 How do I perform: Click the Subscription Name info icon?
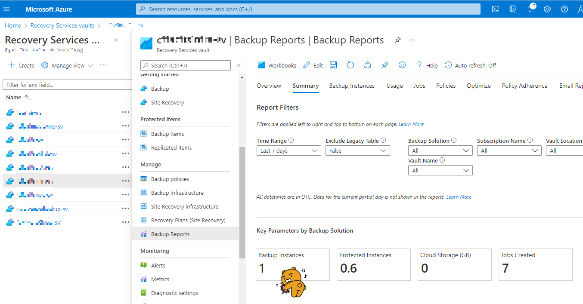click(x=530, y=141)
